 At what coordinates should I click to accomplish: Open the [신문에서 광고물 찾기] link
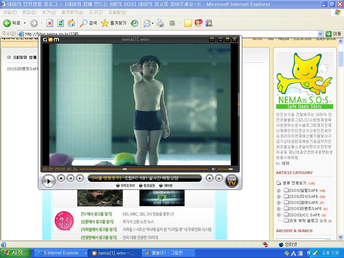pyautogui.click(x=97, y=222)
